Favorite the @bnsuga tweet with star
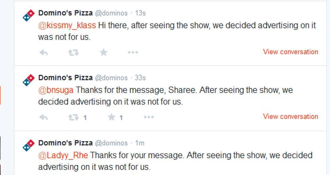This screenshot has height=175, width=330. pos(111,117)
